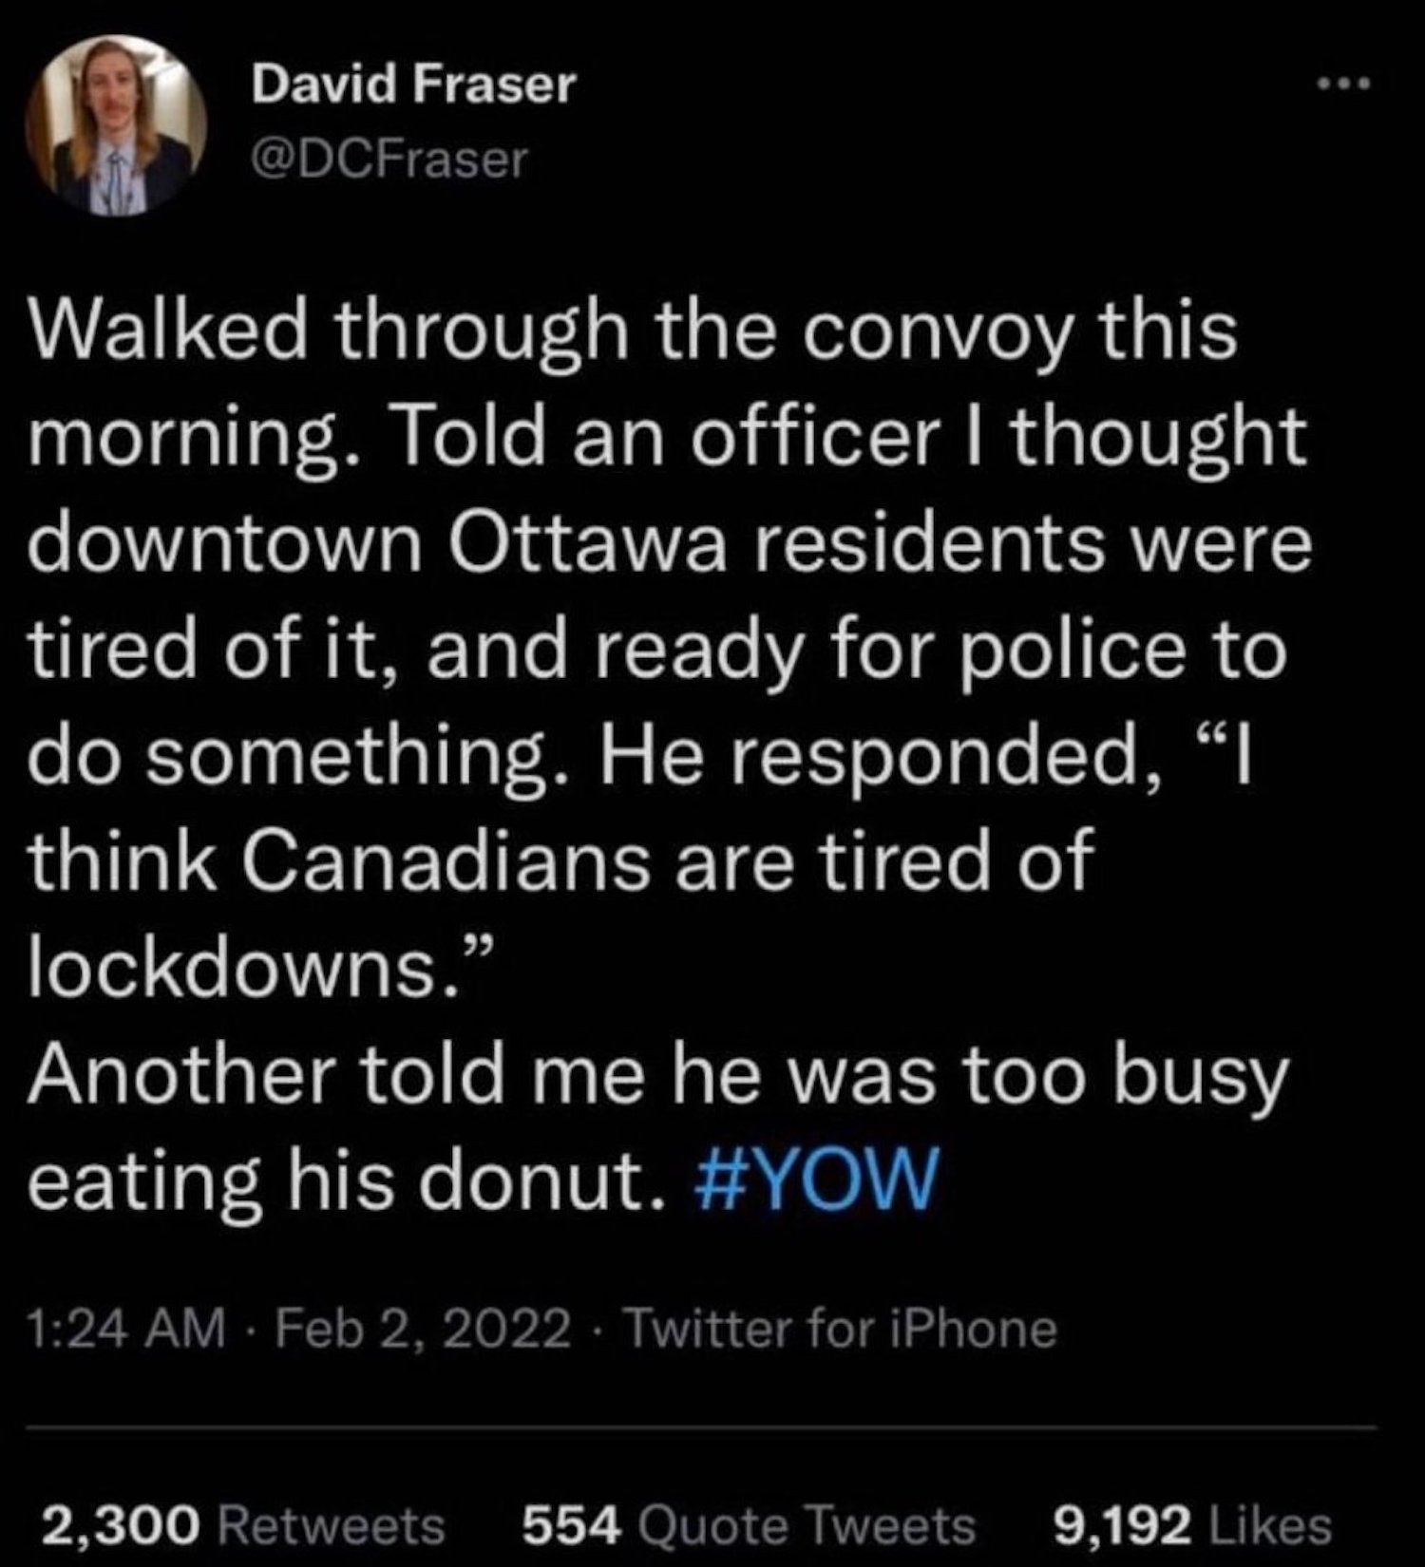
Task: Open the @DCFraser handle link
Action: tap(389, 160)
